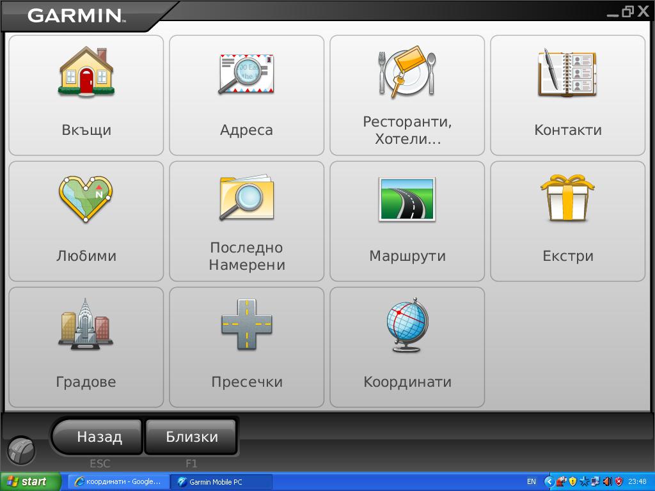
Task: Select the Garmin Mobile PC taskbar item
Action: (221, 482)
